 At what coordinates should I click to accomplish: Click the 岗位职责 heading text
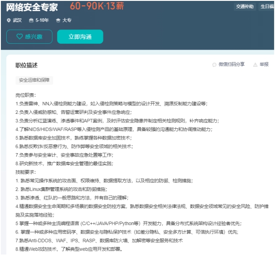coord(25,95)
